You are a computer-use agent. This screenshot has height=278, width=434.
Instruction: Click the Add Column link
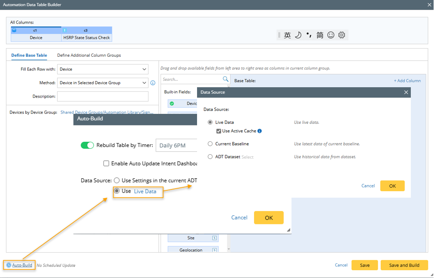[407, 81]
